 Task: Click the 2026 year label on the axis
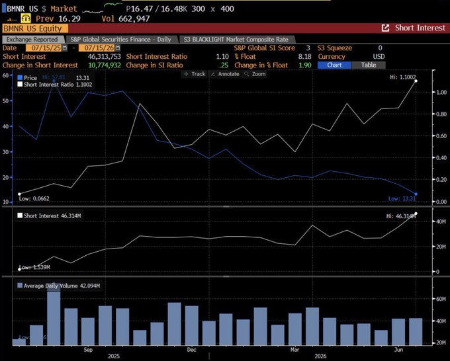point(320,356)
